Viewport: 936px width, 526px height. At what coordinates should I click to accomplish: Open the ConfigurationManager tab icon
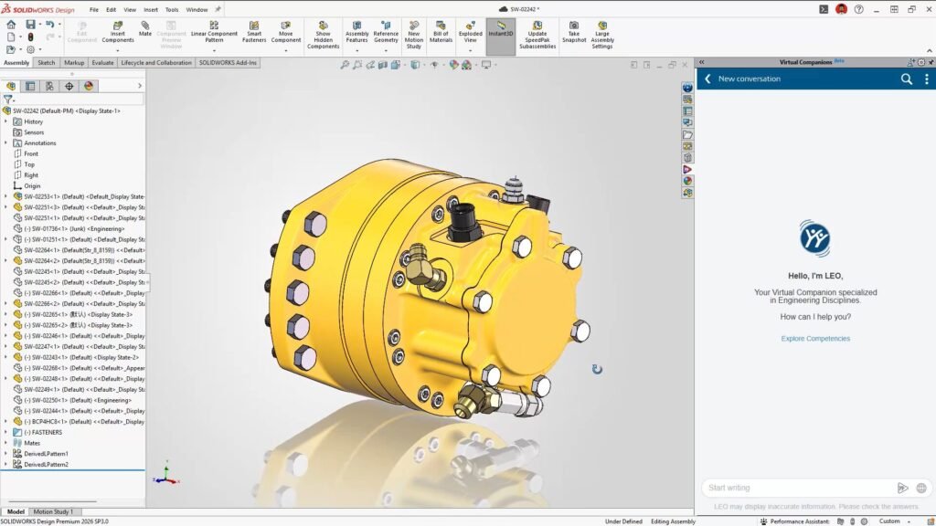tap(49, 87)
